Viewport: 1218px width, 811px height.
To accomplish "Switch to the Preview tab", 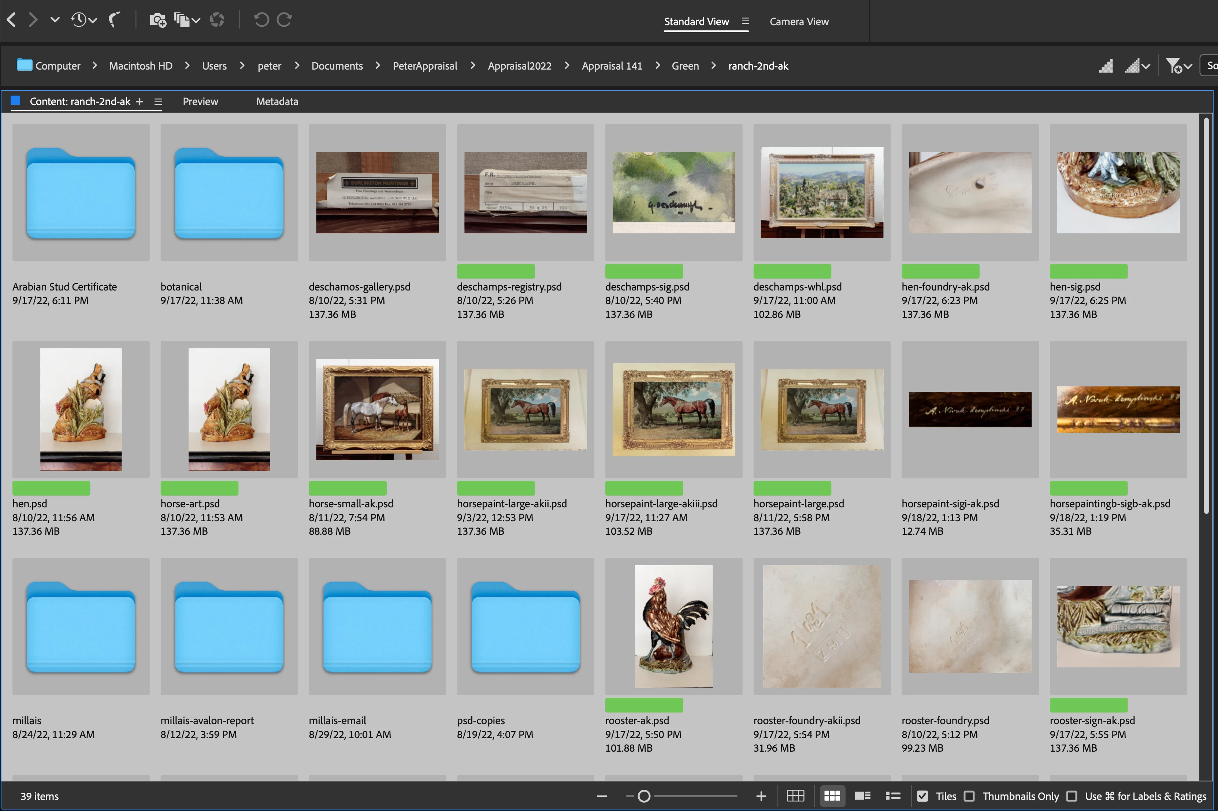I will [x=200, y=101].
